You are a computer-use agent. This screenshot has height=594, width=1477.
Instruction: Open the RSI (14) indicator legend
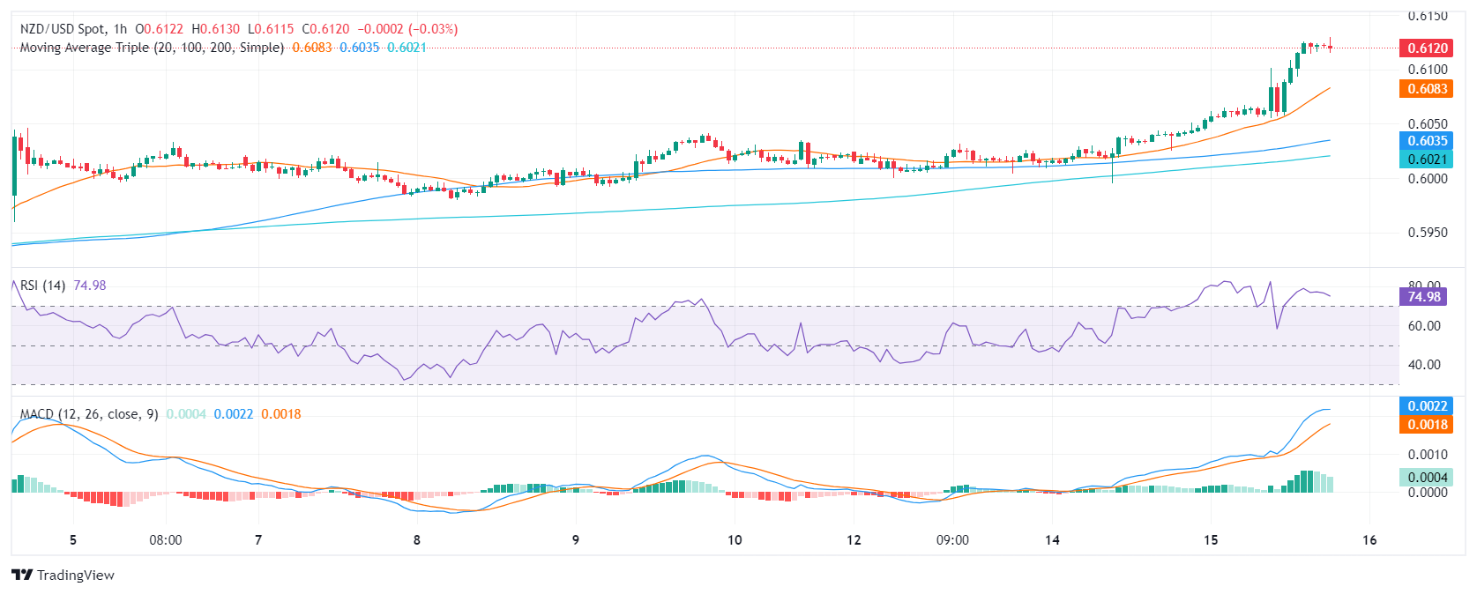point(42,286)
